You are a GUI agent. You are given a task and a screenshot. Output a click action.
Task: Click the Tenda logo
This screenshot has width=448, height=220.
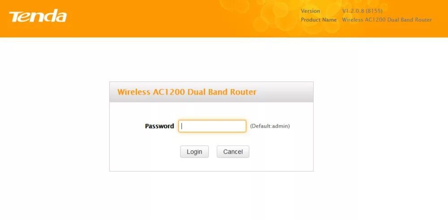(x=38, y=16)
